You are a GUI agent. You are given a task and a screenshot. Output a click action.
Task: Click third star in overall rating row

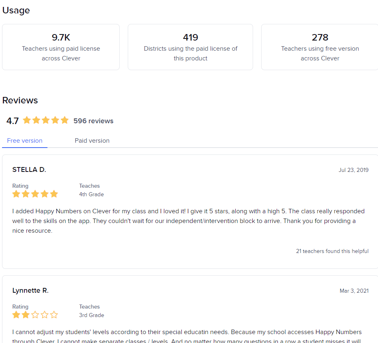(45, 120)
